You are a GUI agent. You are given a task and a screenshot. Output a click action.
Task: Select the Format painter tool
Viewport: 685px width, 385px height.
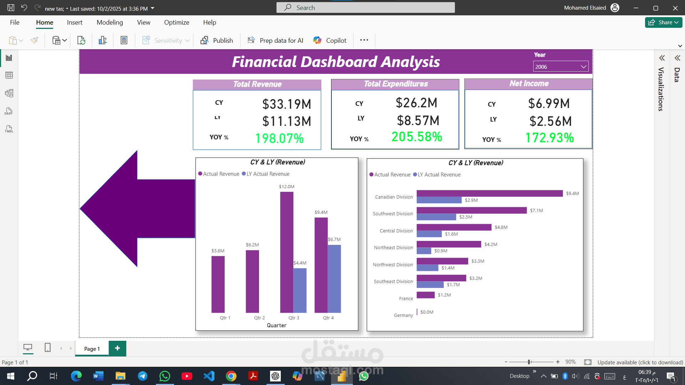(x=34, y=40)
